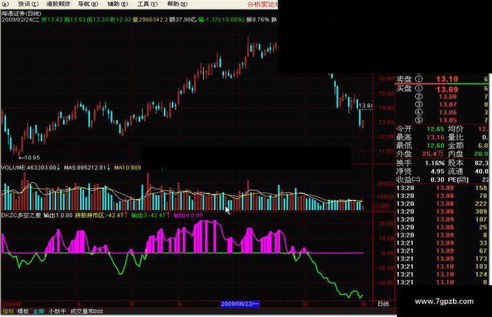Viewport: 492px width, 317px height.
Task: Click the 13.84 price label on chart
Action: click(x=366, y=105)
